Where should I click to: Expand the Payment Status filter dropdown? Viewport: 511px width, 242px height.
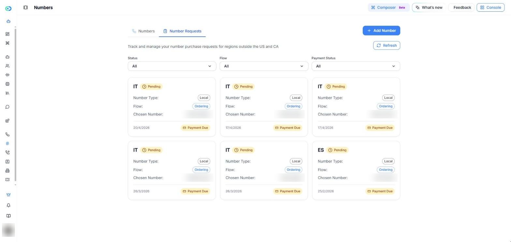(356, 66)
